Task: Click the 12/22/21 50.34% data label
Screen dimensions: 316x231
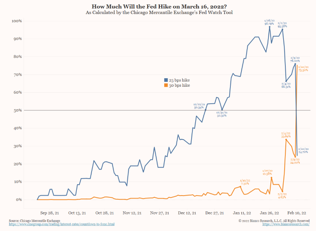Action: (x=199, y=106)
